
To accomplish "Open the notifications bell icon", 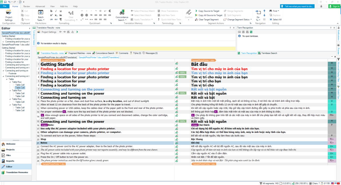I will (321, 6).
